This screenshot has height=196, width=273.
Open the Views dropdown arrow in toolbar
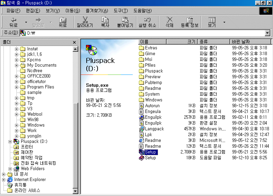pyautogui.click(x=224, y=22)
